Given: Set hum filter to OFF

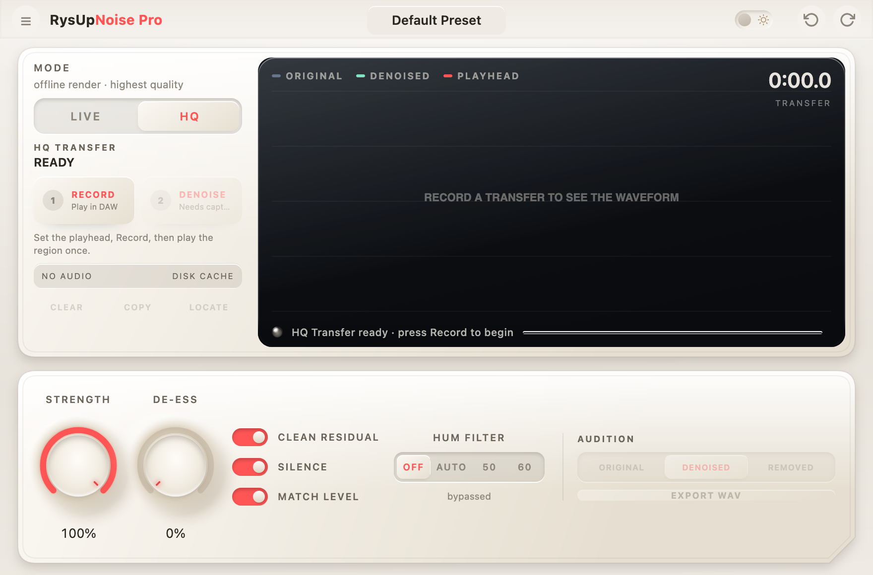Looking at the screenshot, I should pyautogui.click(x=413, y=467).
